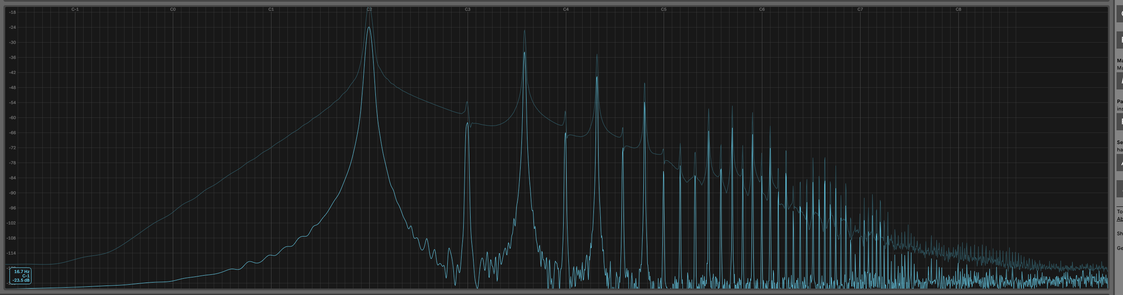Click the C-1 note label on the top axis

[x=75, y=9]
